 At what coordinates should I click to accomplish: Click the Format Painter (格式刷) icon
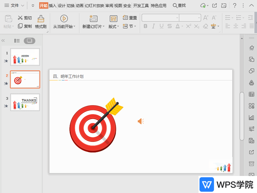coord(41,19)
